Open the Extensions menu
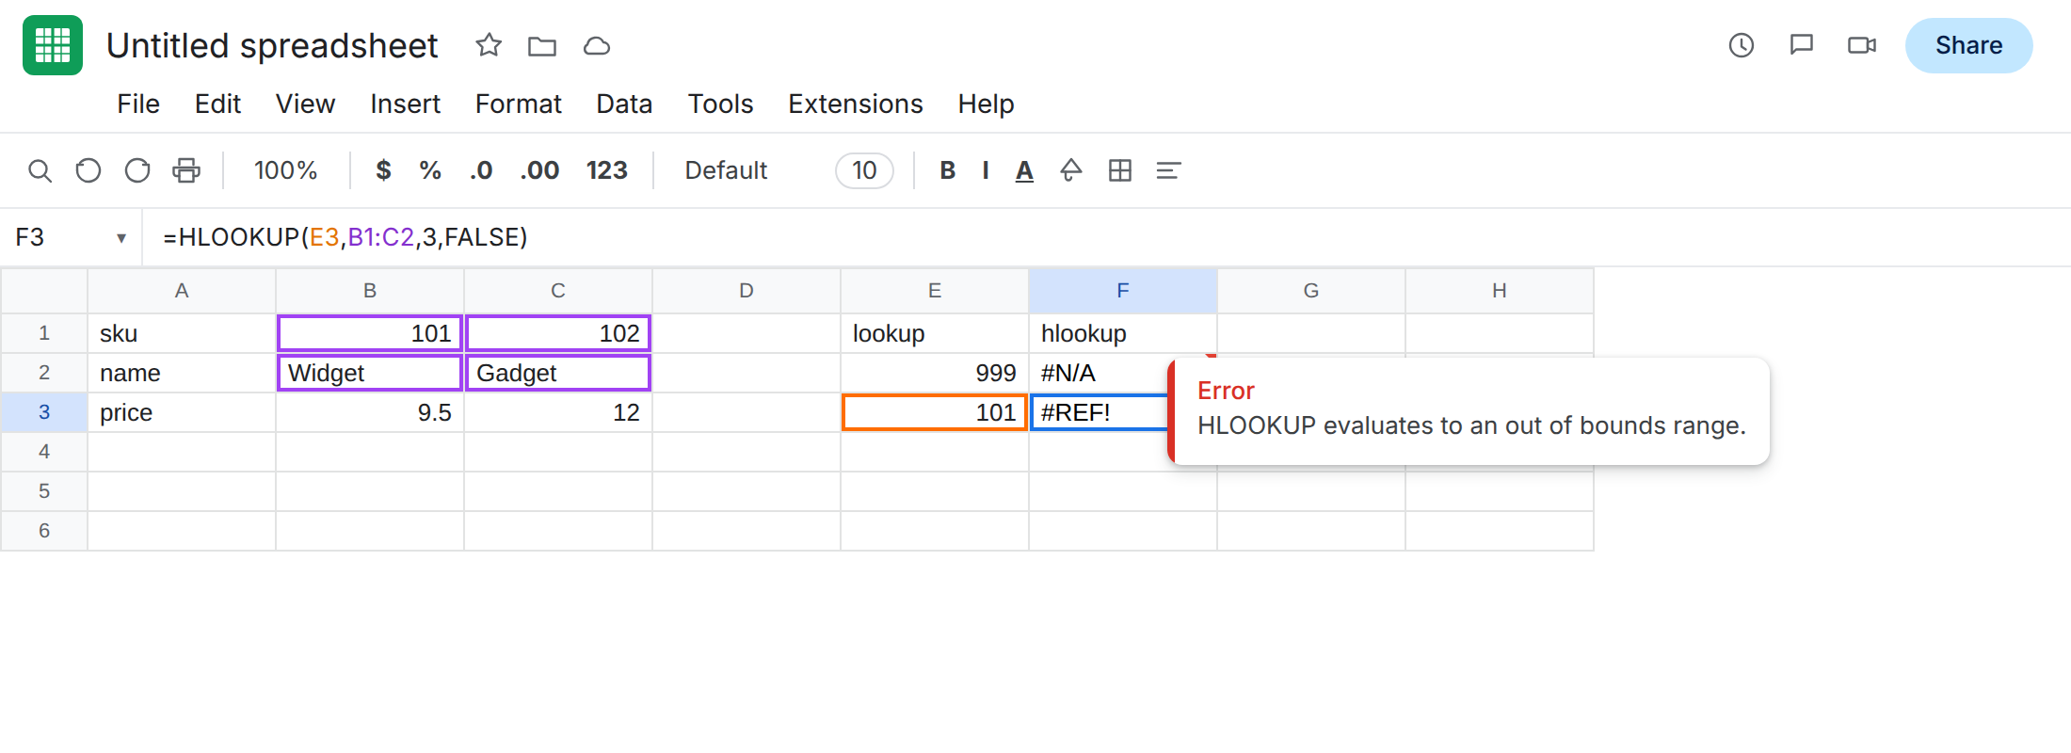Image resolution: width=2071 pixels, height=753 pixels. 856,104
